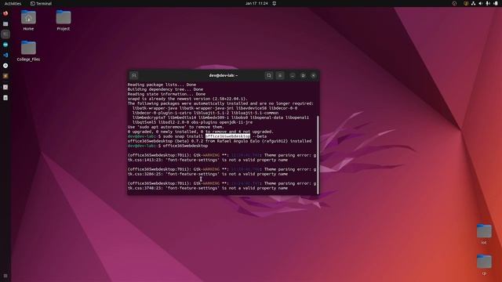Click the "Building dependency tree... Done" line
The width and height of the screenshot is (502, 282).
(x=166, y=89)
